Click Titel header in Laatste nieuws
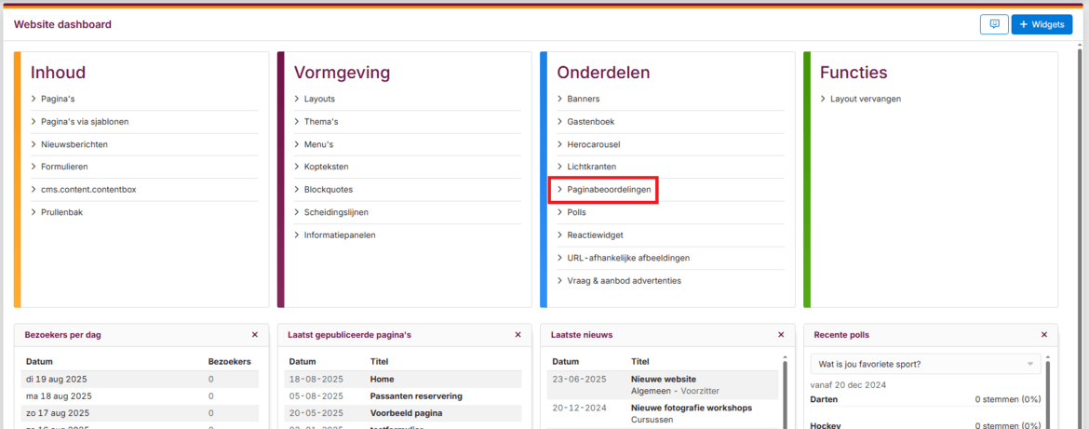 point(640,362)
